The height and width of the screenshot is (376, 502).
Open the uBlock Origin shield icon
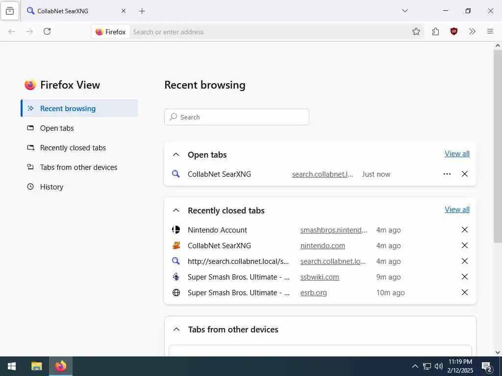453,31
